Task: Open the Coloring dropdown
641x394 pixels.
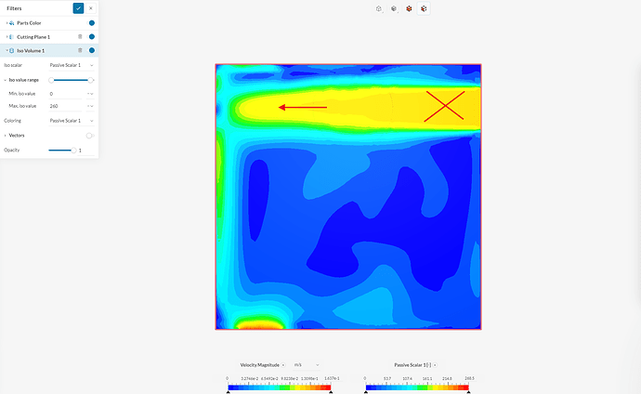Action: click(72, 121)
